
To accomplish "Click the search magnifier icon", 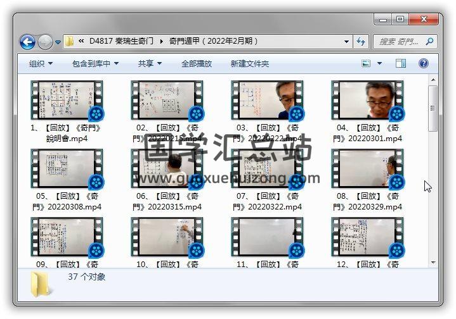I will point(429,42).
